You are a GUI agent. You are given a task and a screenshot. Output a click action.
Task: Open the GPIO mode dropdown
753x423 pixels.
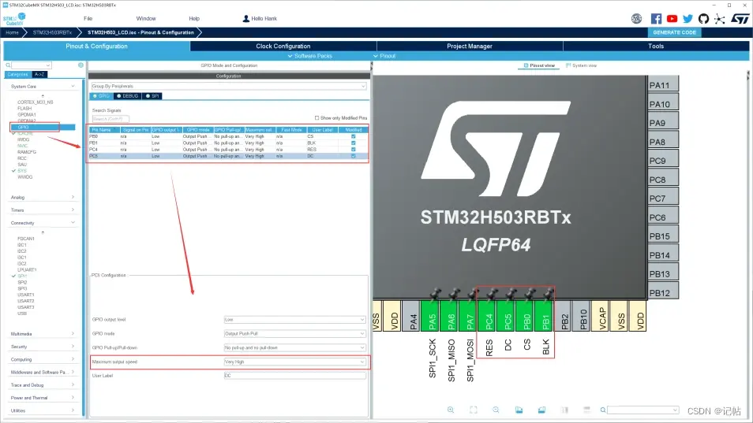294,333
